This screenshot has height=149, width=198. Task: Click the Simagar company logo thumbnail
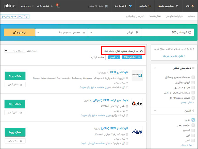pos(137,75)
